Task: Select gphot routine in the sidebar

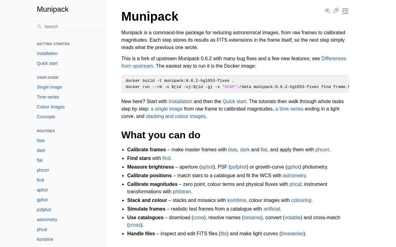Action: (42, 200)
